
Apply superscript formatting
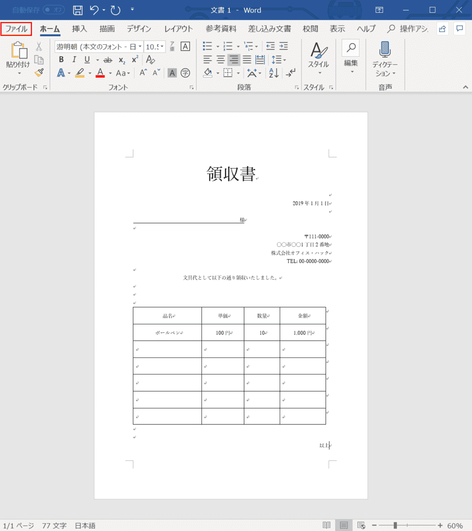point(135,59)
